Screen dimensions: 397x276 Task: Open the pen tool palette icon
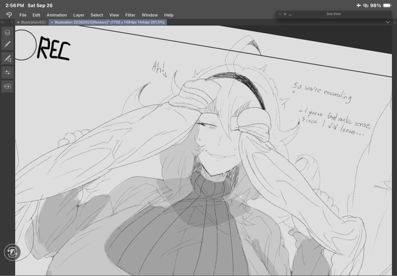pos(8,44)
